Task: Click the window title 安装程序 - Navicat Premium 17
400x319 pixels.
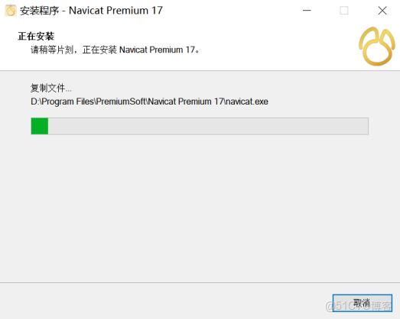Action: click(x=91, y=11)
